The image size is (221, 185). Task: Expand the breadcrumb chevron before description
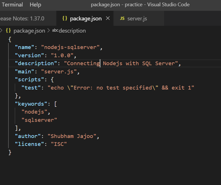coord(48,31)
